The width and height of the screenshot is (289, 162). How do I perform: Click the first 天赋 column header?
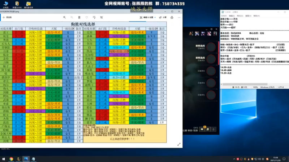54,29
